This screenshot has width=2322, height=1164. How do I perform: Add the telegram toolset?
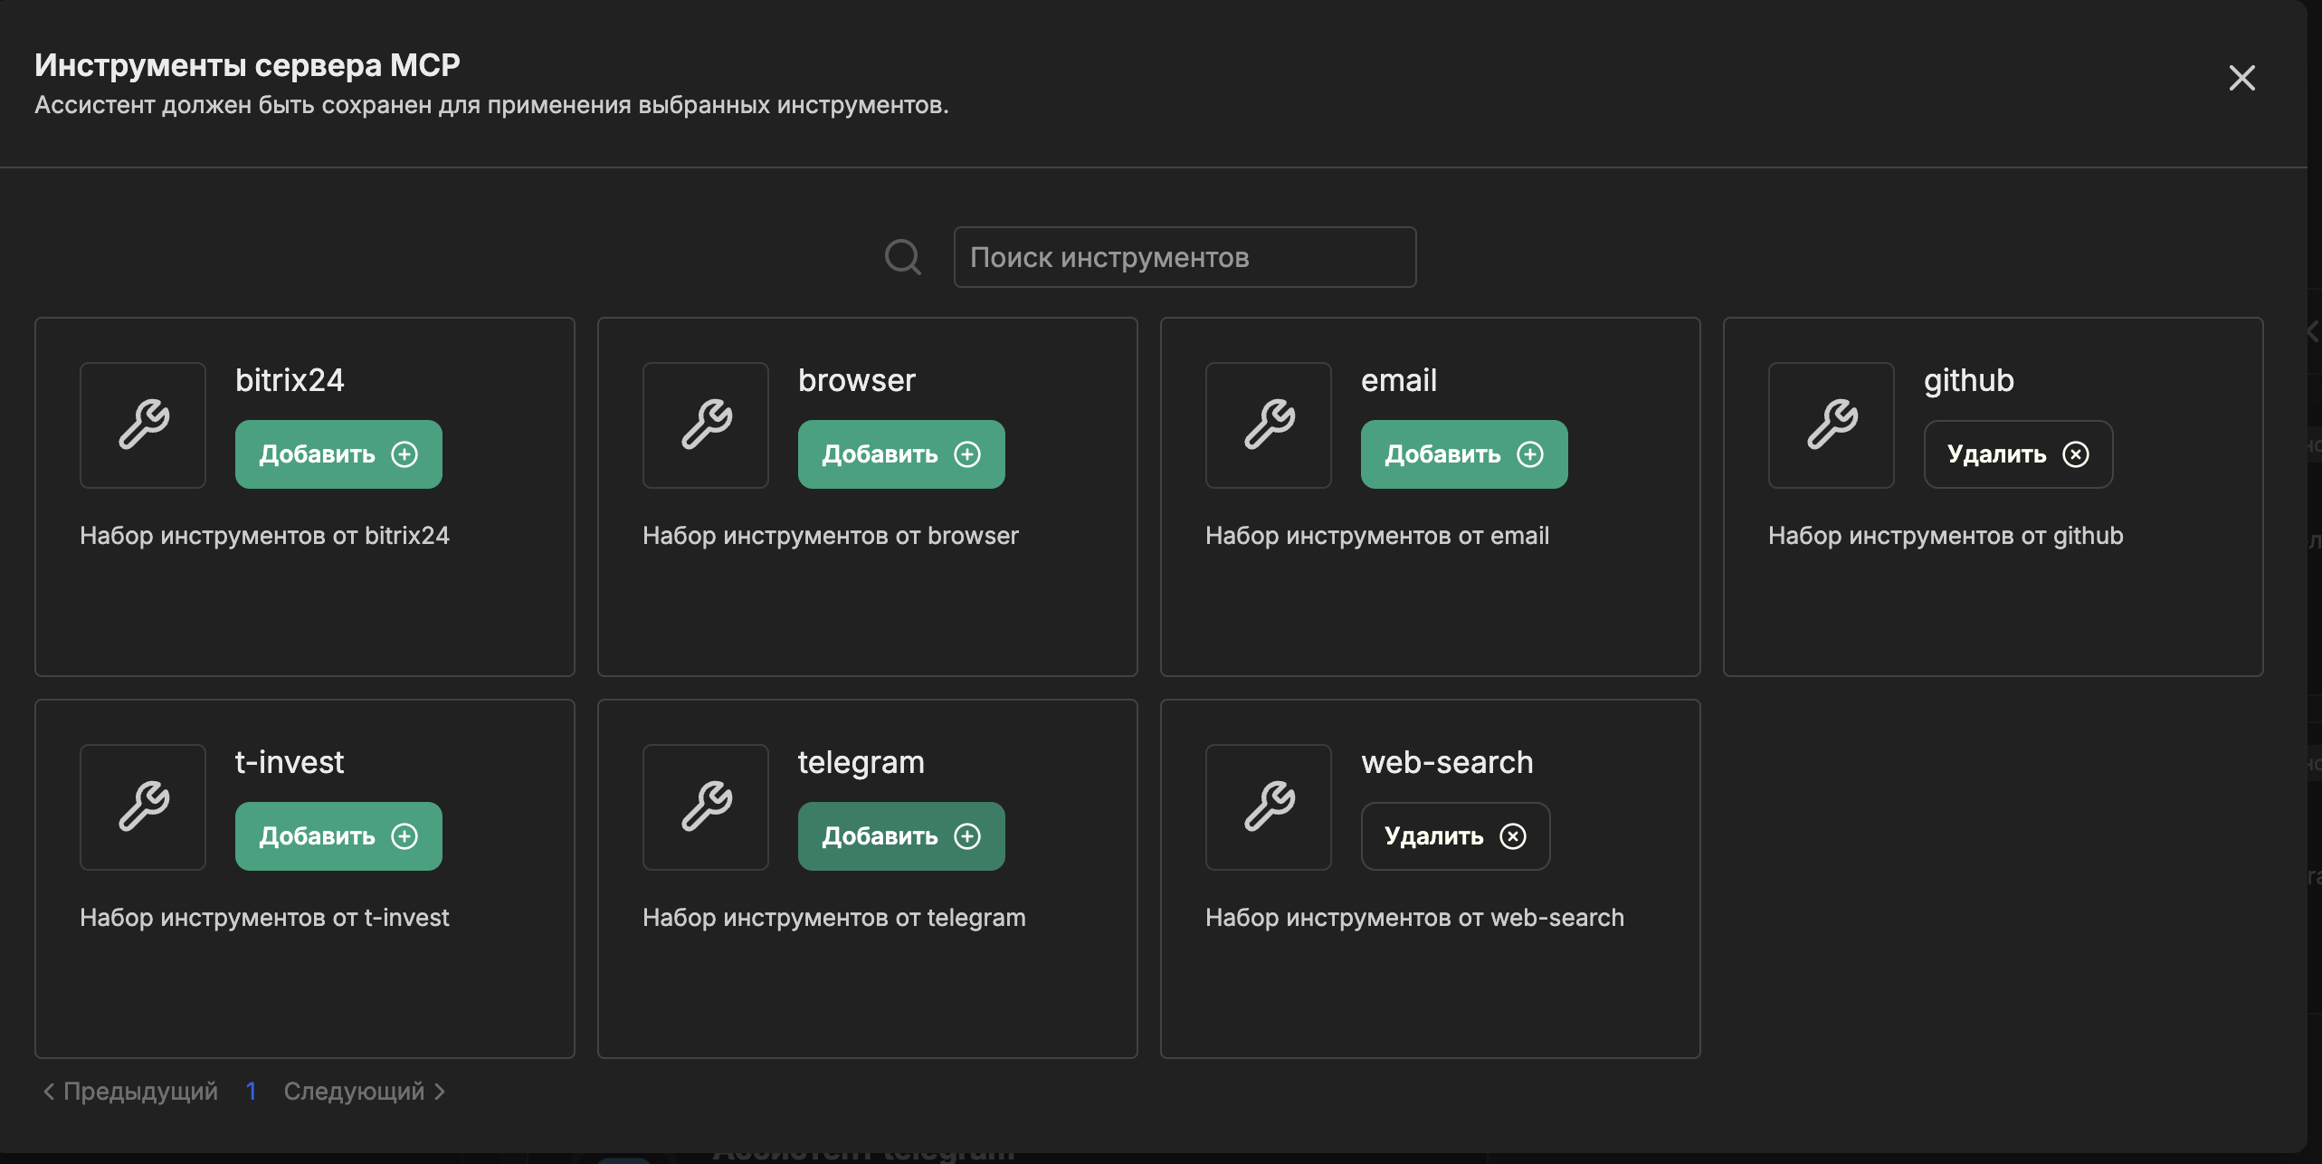click(901, 836)
